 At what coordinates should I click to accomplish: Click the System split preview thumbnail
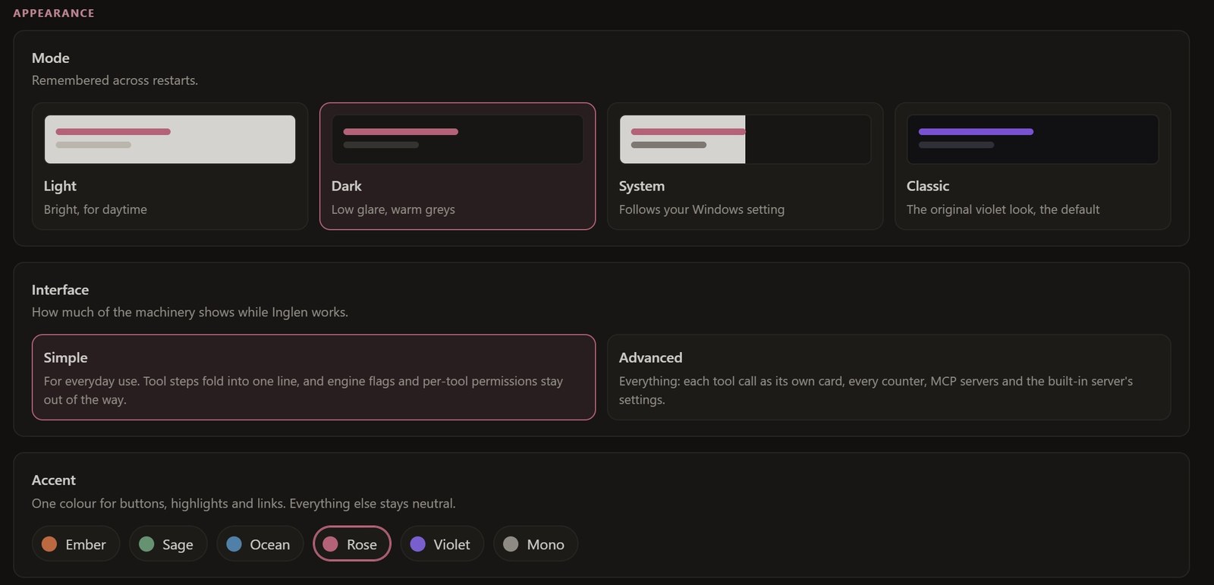pyautogui.click(x=745, y=140)
